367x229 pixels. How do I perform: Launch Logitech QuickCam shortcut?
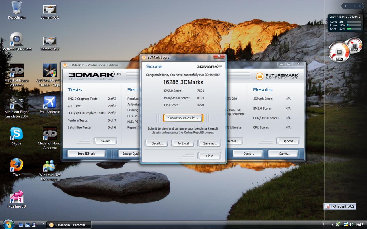click(16, 42)
